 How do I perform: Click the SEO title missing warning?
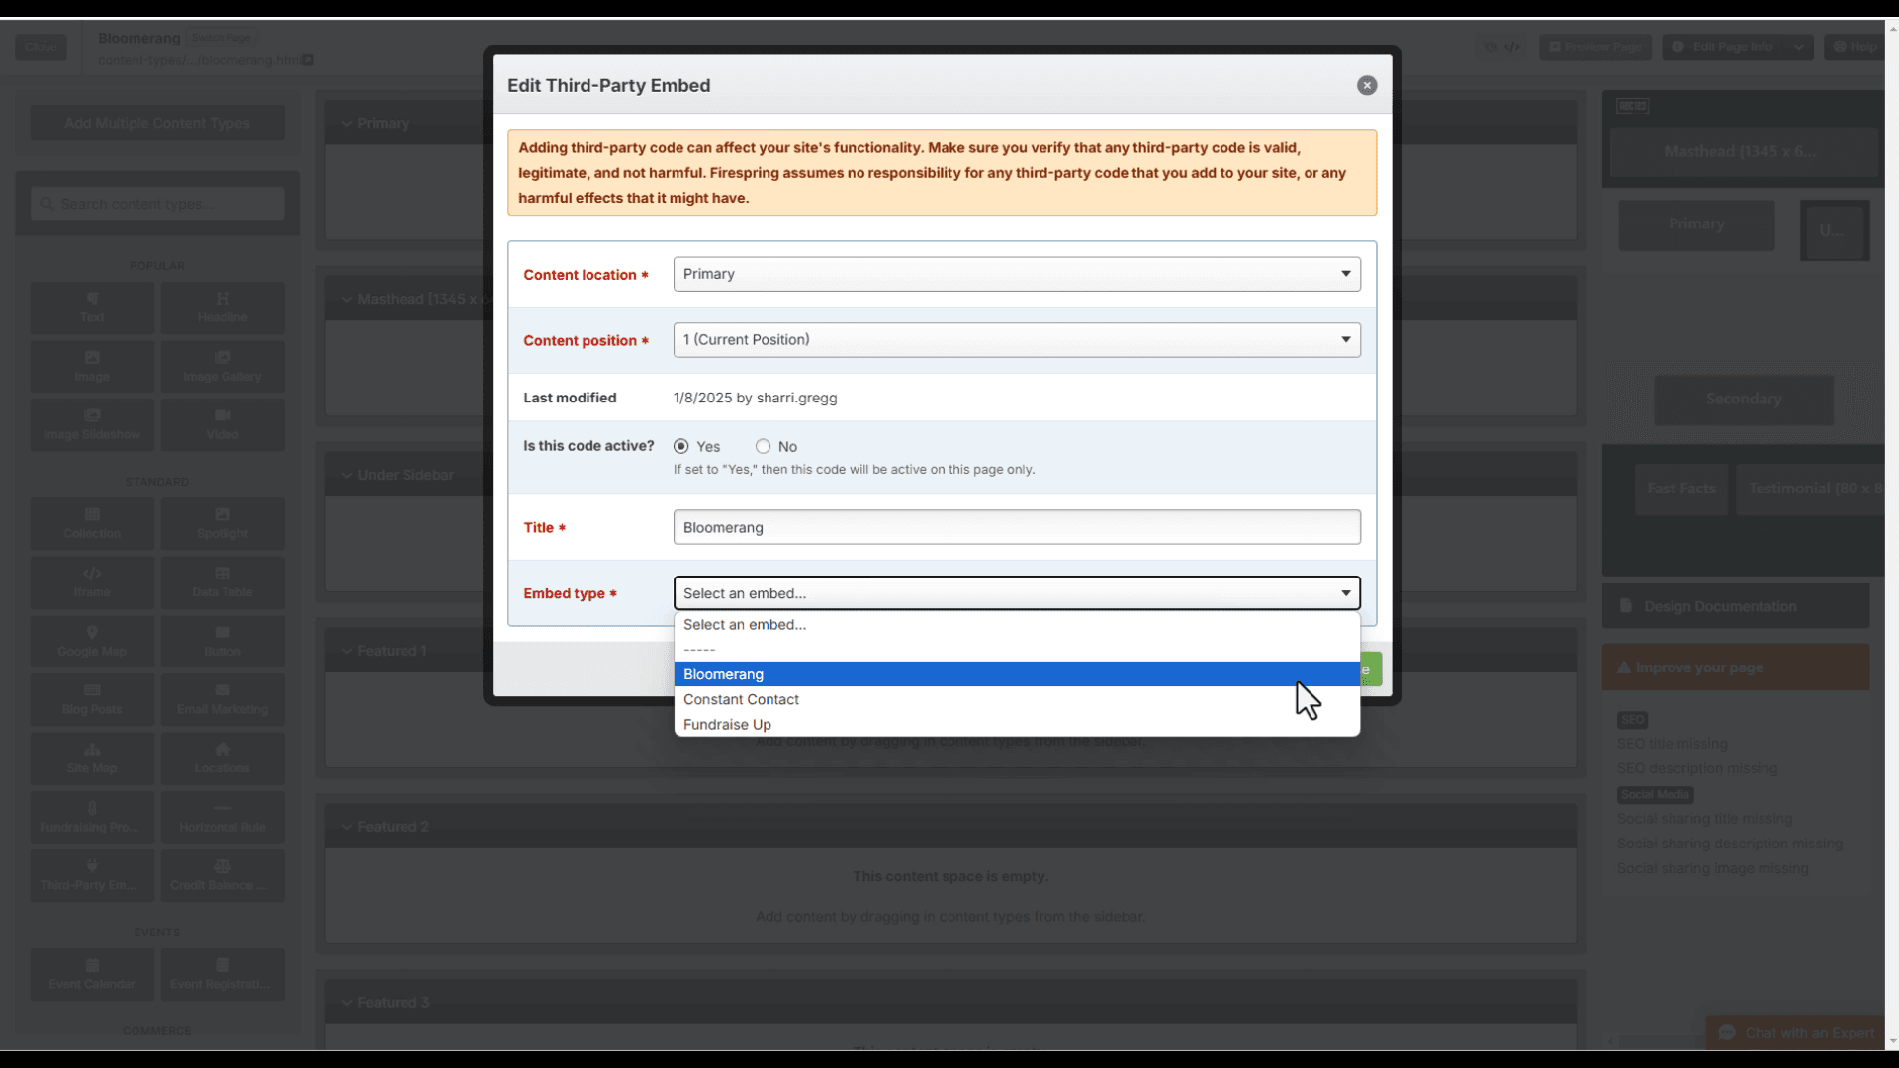pyautogui.click(x=1673, y=744)
